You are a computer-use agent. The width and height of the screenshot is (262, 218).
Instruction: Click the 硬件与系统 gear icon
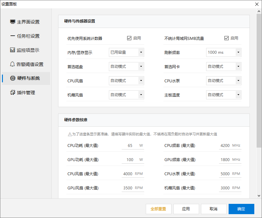tap(12, 78)
